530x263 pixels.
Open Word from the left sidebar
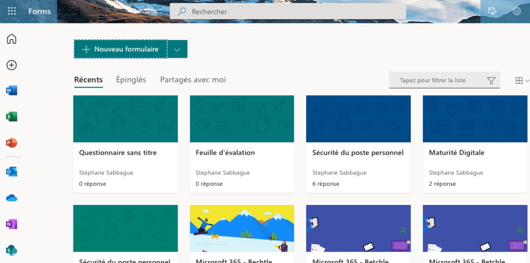pyautogui.click(x=11, y=91)
